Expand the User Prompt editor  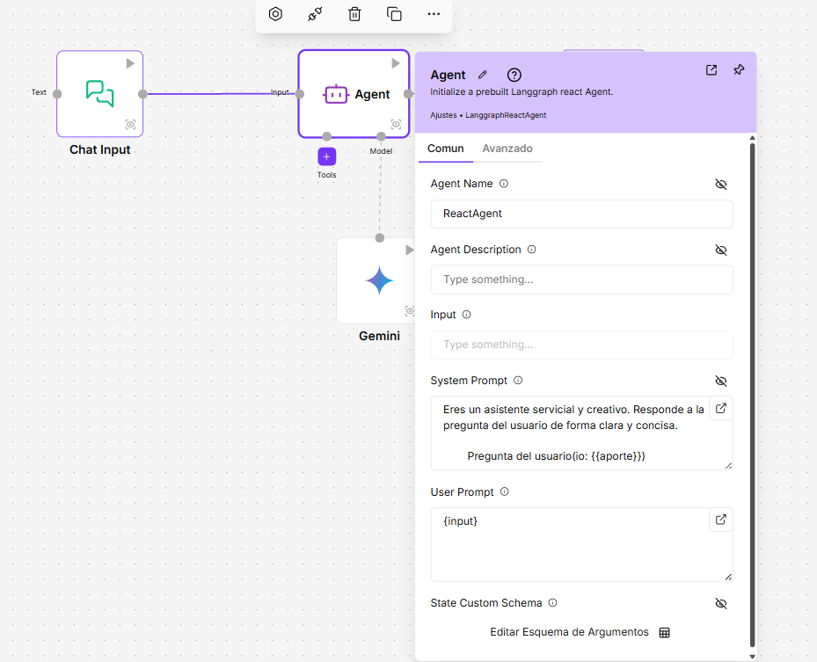click(720, 520)
